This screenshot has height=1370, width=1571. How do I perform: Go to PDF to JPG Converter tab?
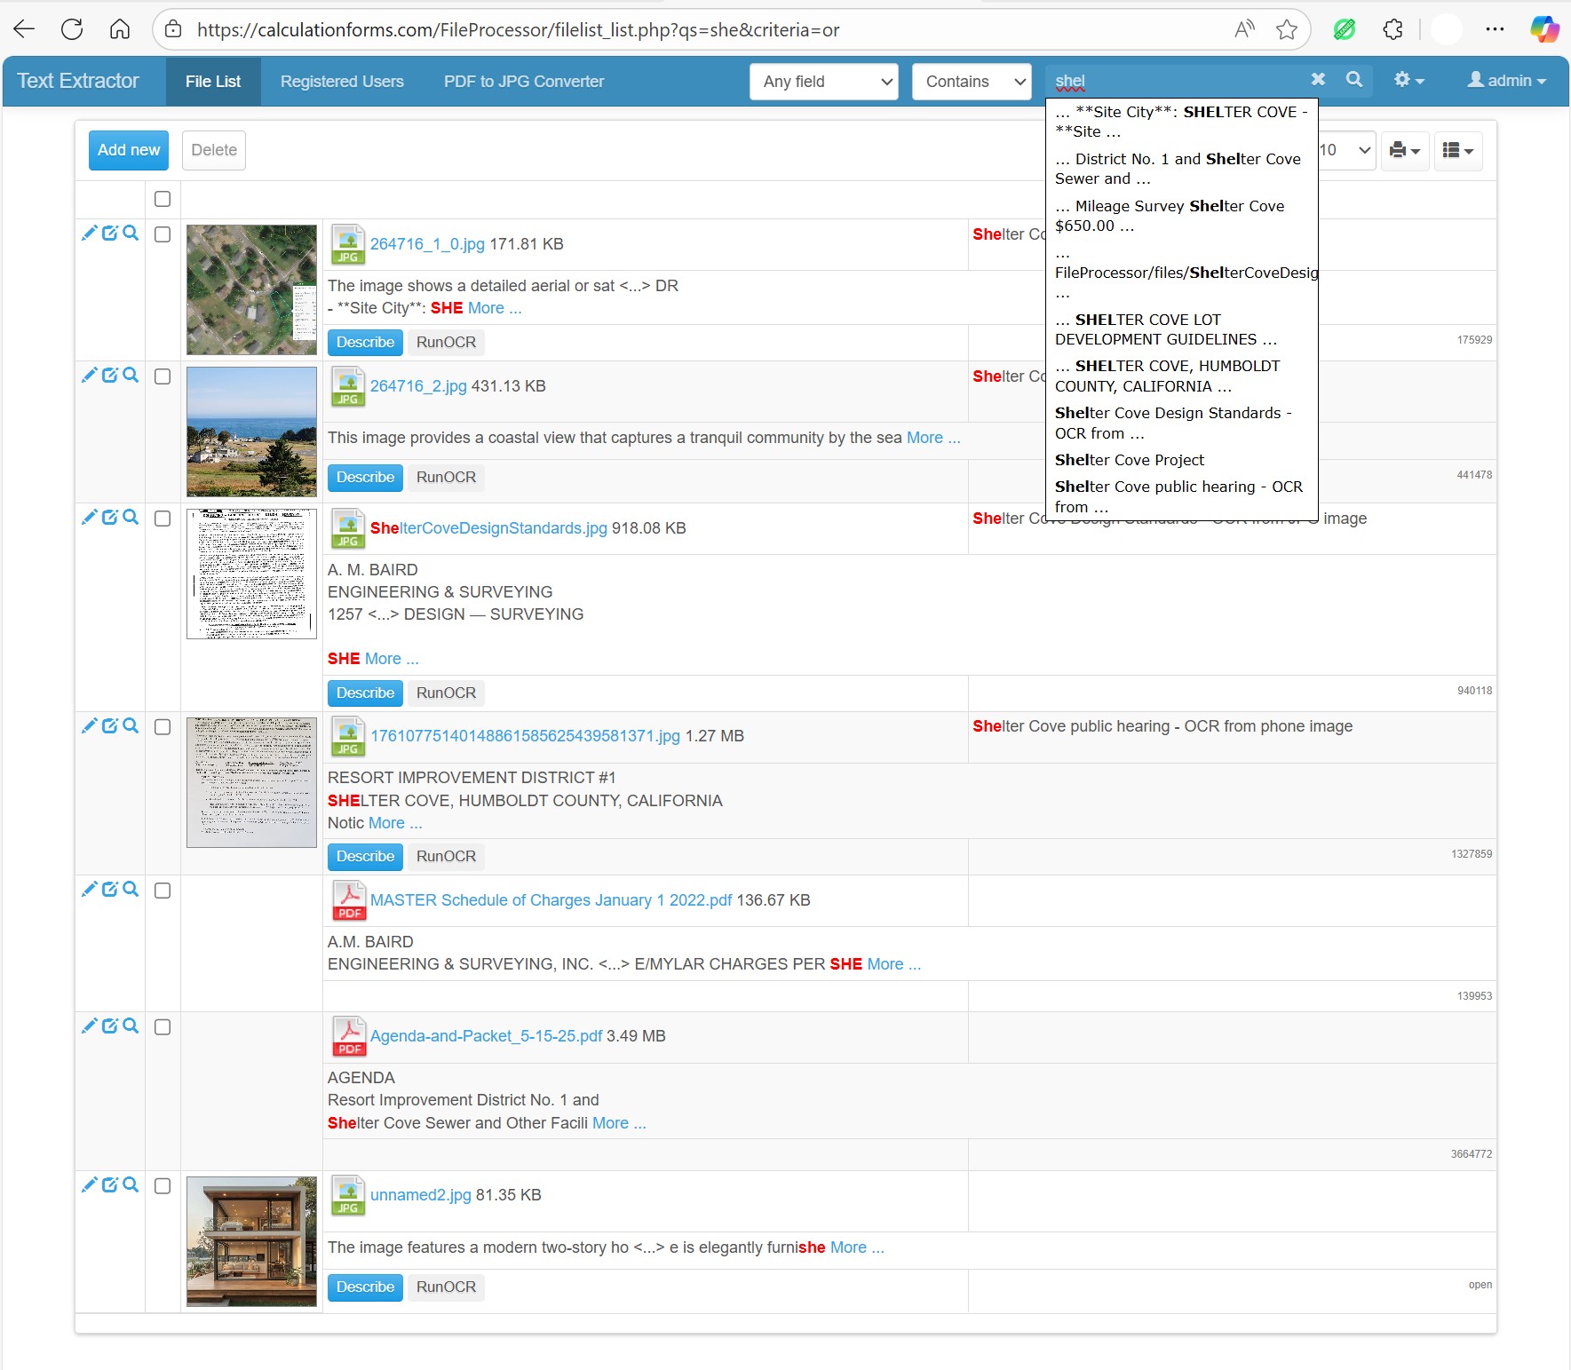tap(523, 82)
